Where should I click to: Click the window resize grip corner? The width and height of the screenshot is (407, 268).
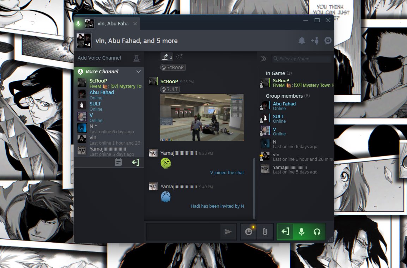pos(330,239)
